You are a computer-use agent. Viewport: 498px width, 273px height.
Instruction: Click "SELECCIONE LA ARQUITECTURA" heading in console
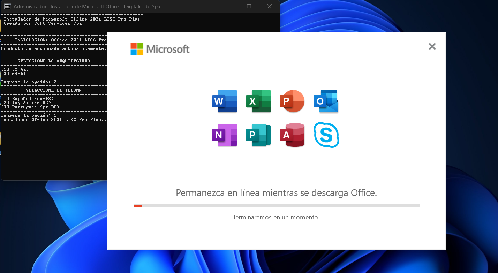(54, 61)
